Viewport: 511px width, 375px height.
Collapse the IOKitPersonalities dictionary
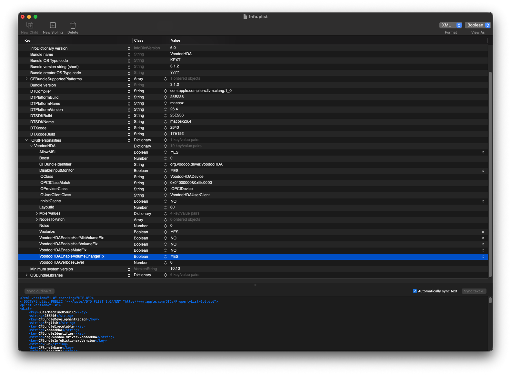click(26, 140)
